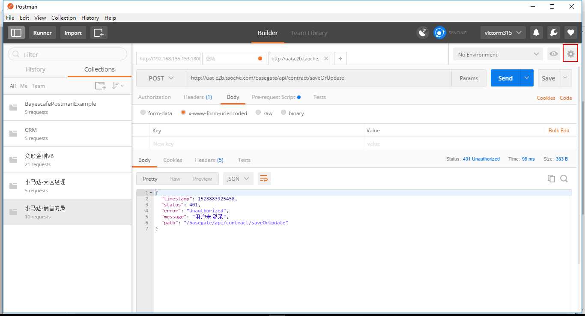Open the Save button dropdown arrow

(565, 78)
